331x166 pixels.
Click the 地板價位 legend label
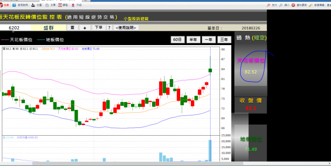coord(55,40)
